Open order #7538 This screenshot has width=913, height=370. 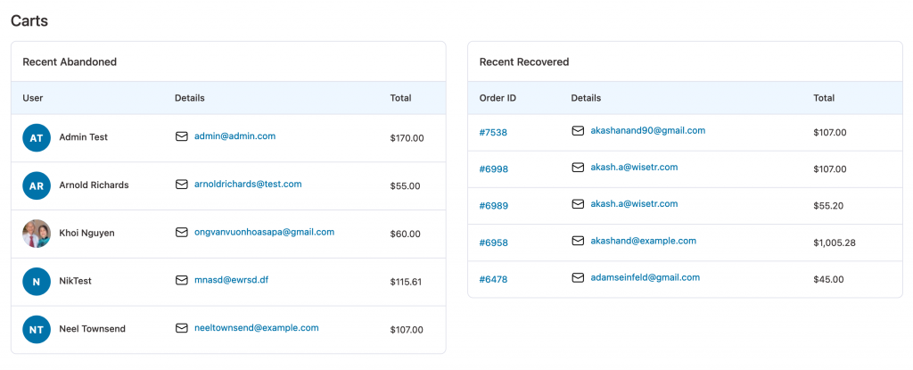click(493, 132)
